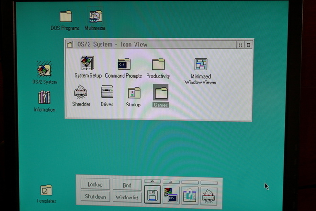Screen dimensions: 316x211
Task: Select the Templates folder on the desktop
Action: [46, 190]
